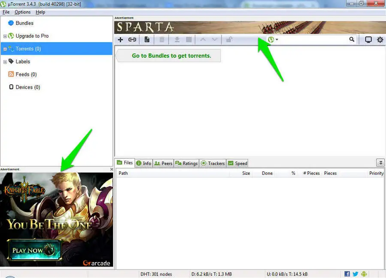Click the Facebook icon in status bar
This screenshot has height=278, width=386.
347,274
